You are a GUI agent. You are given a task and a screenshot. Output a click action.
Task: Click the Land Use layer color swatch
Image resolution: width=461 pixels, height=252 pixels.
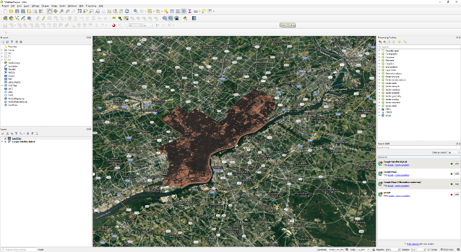pos(9,139)
